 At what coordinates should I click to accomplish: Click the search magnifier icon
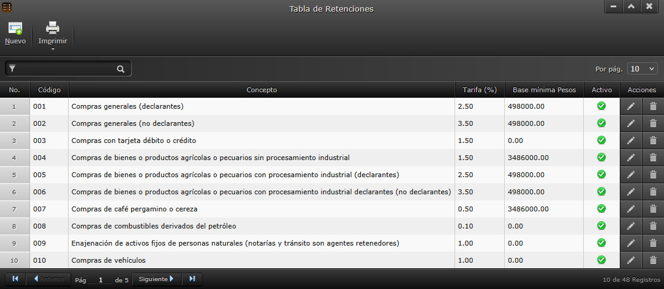(x=121, y=69)
